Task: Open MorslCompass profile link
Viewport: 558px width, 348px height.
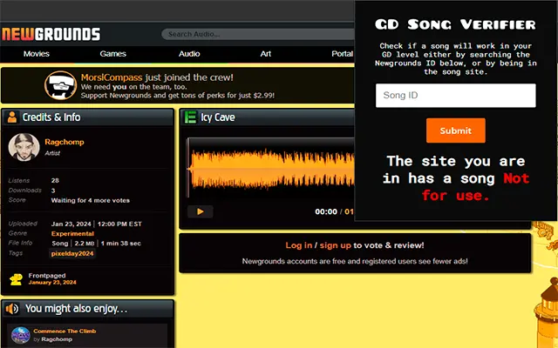Action: click(x=112, y=77)
